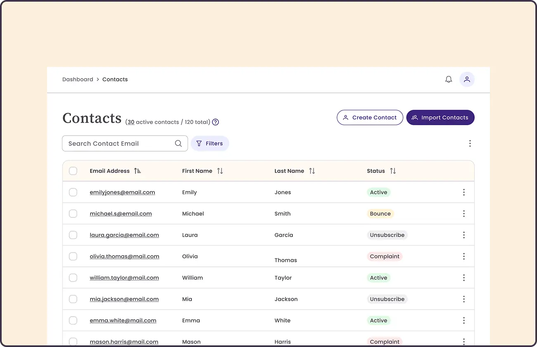Open the Filters dropdown

tap(209, 143)
